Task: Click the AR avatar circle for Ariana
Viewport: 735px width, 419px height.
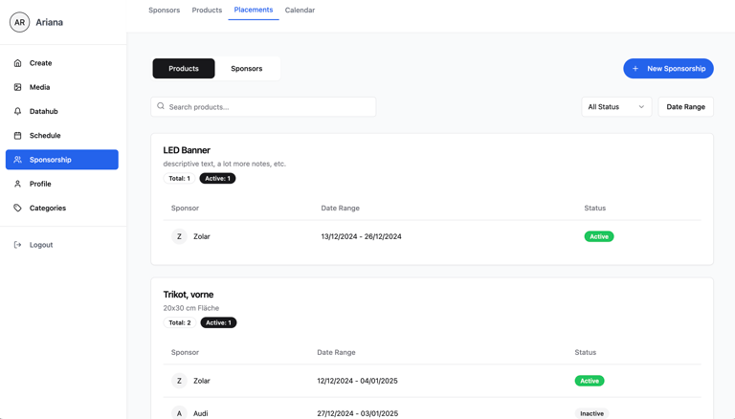Action: pyautogui.click(x=20, y=22)
